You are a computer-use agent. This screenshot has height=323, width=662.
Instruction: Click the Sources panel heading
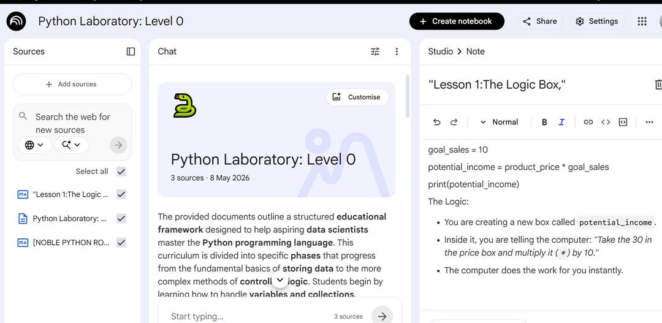click(x=29, y=51)
